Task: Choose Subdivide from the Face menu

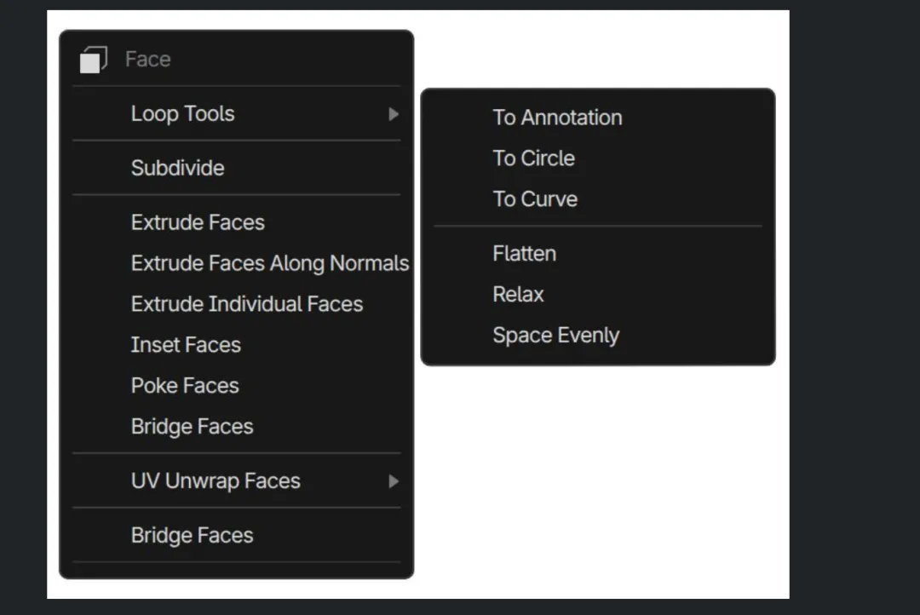Action: [x=177, y=168]
